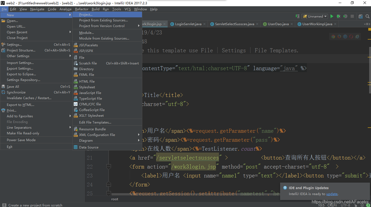
Task: Choose Module... in New submenu
Action: [x=107, y=33]
